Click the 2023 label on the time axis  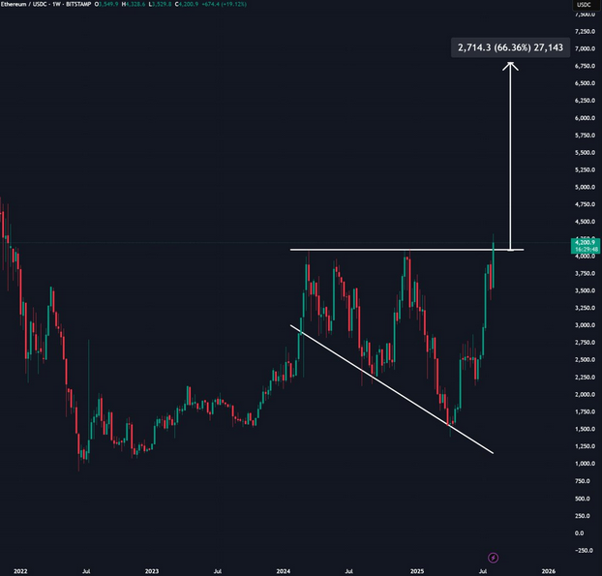[x=152, y=571]
